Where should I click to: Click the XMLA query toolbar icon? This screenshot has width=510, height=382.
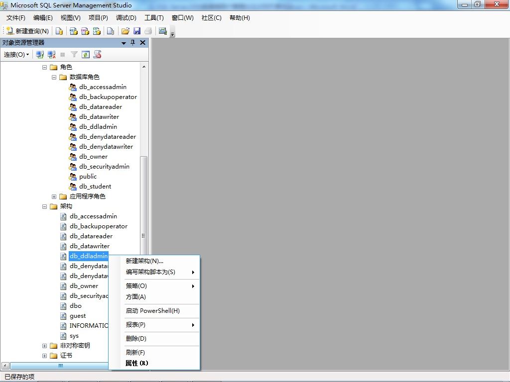97,31
